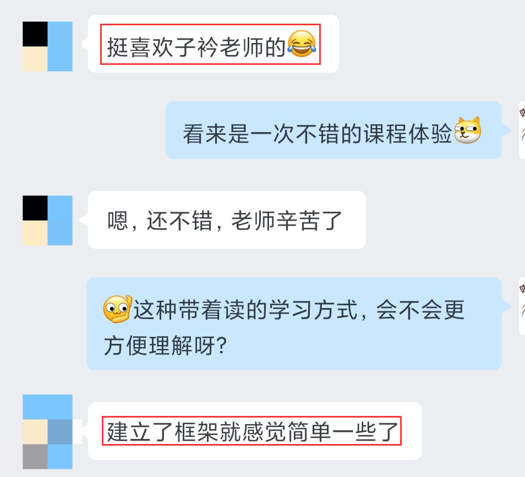Tap the partial avatar right of 看来是一次不错的课程体验
Viewport: 525px width, 477px height.
(522, 130)
